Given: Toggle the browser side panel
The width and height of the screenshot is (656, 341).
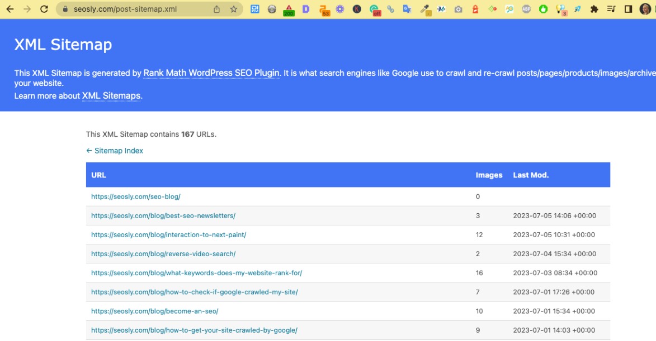Looking at the screenshot, I should click(x=628, y=9).
